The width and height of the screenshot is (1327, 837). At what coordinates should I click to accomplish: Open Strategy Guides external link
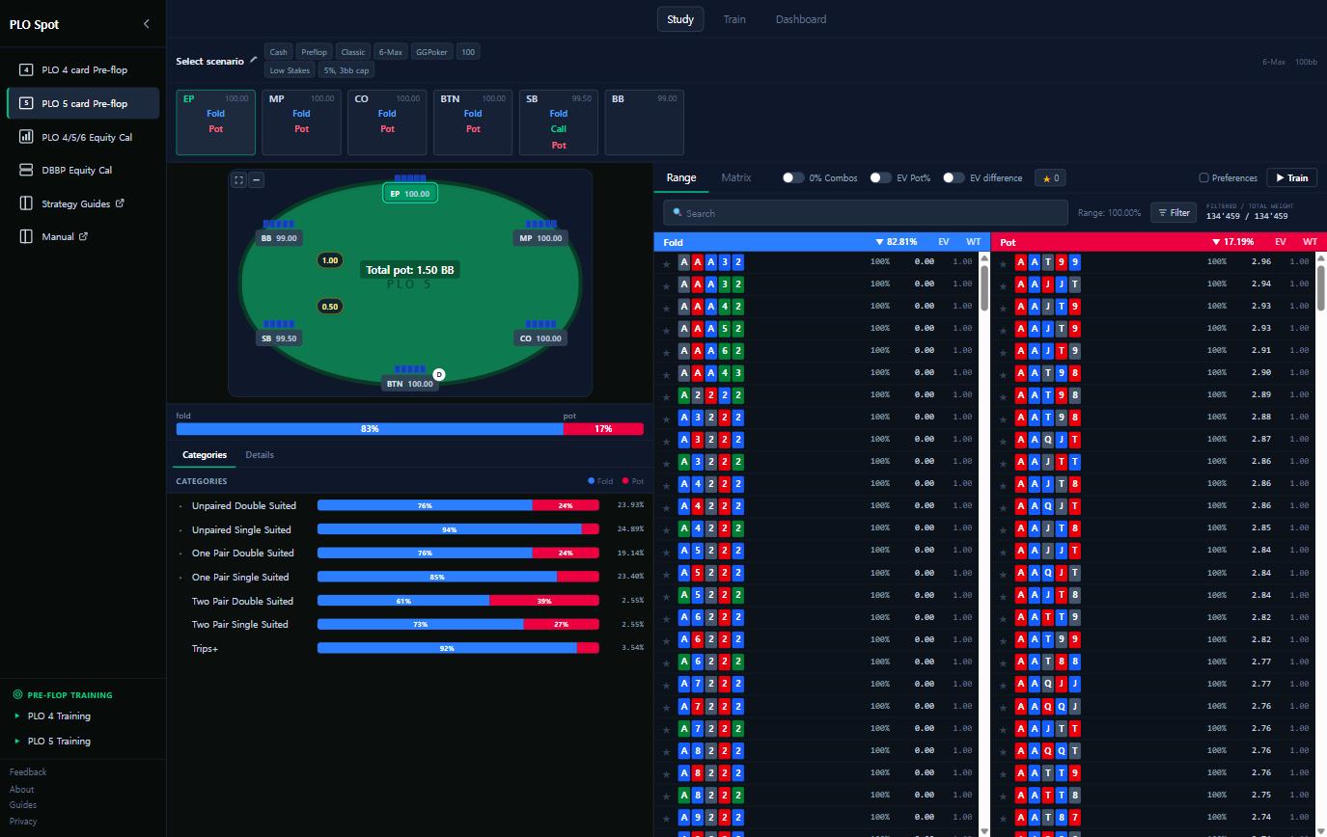(83, 203)
